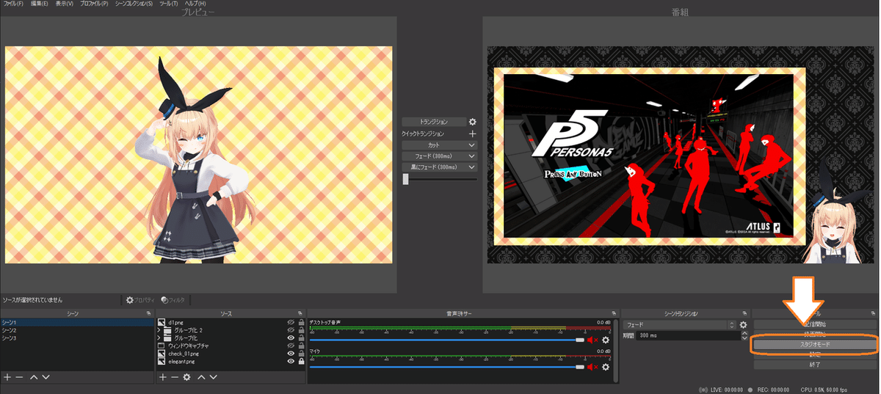This screenshot has height=394, width=881.
Task: Move the source down in the Sources list
Action: pos(214,376)
